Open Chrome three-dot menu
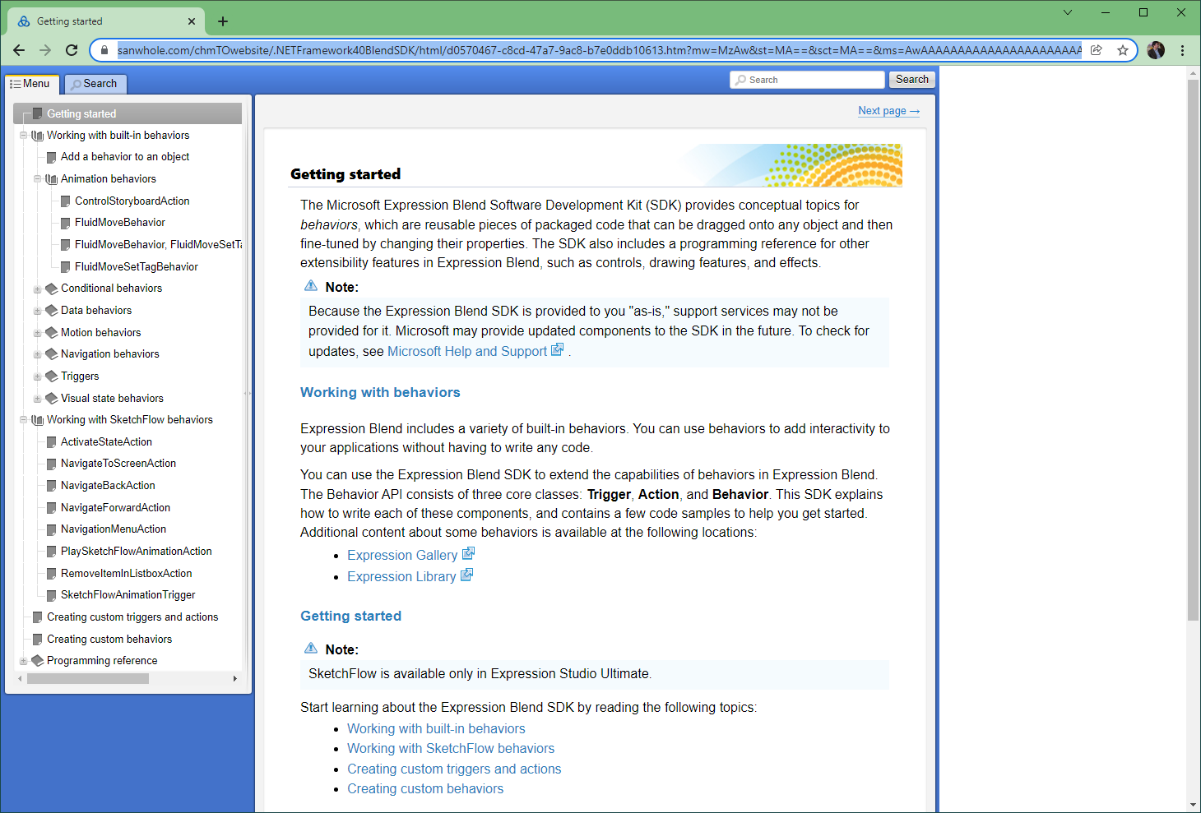1201x813 pixels. click(1183, 50)
